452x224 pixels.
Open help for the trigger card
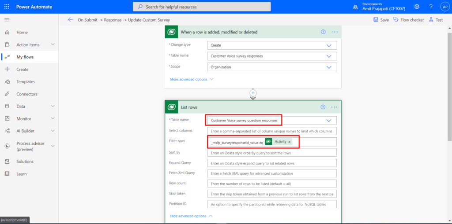pyautogui.click(x=323, y=32)
